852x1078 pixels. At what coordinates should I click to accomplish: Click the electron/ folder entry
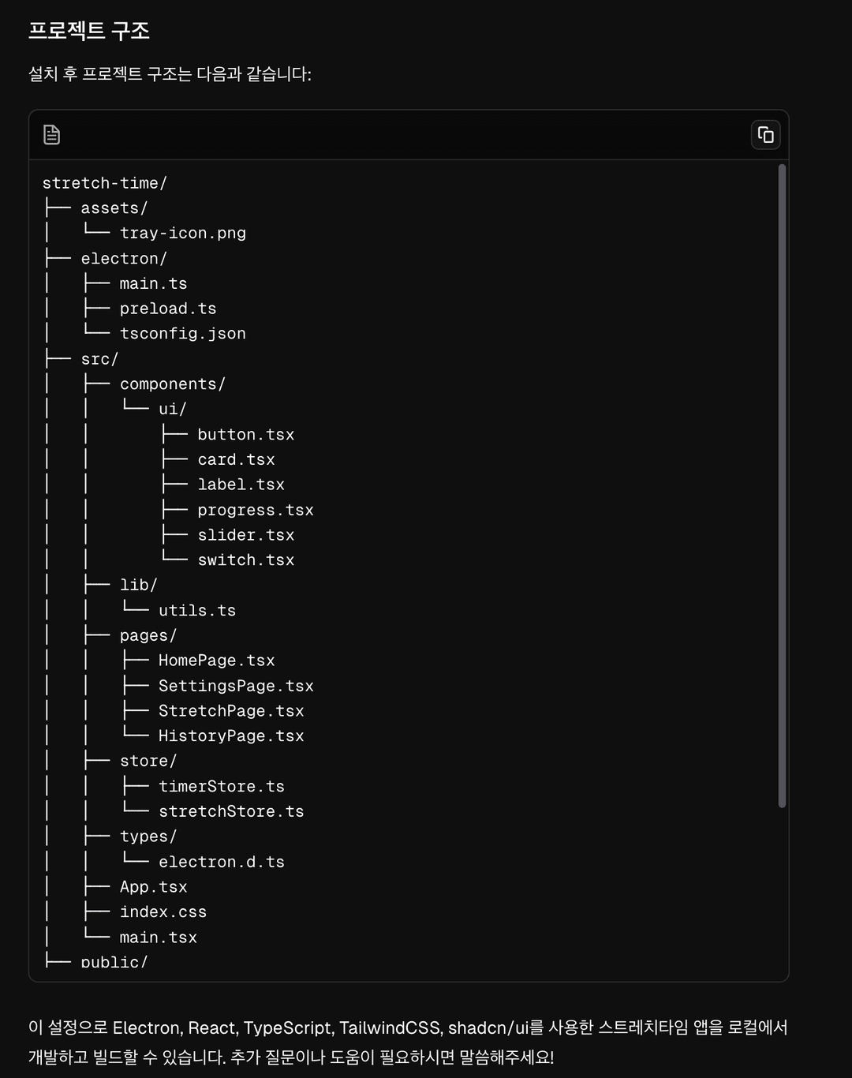pyautogui.click(x=124, y=259)
